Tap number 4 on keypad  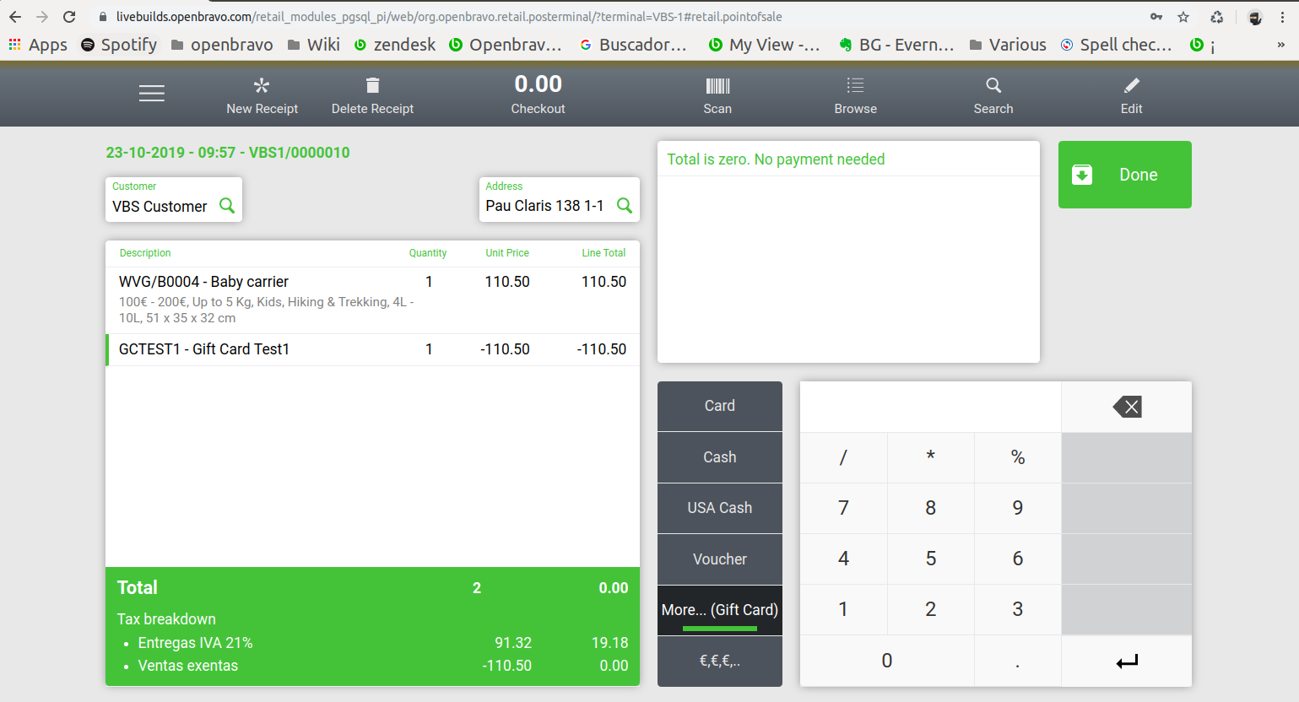point(843,559)
